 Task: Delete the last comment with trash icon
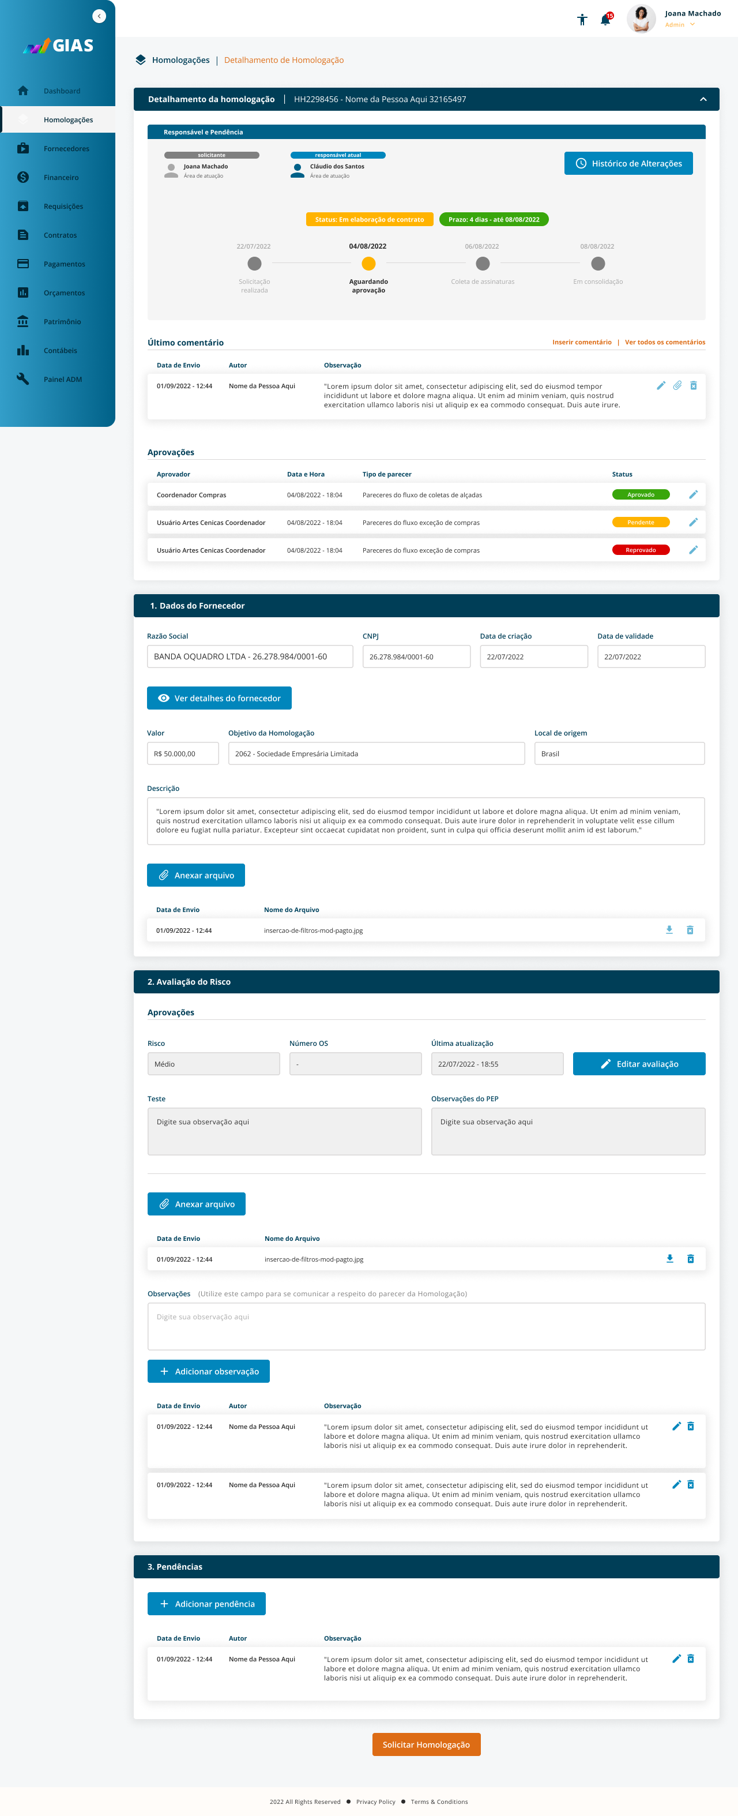(693, 385)
